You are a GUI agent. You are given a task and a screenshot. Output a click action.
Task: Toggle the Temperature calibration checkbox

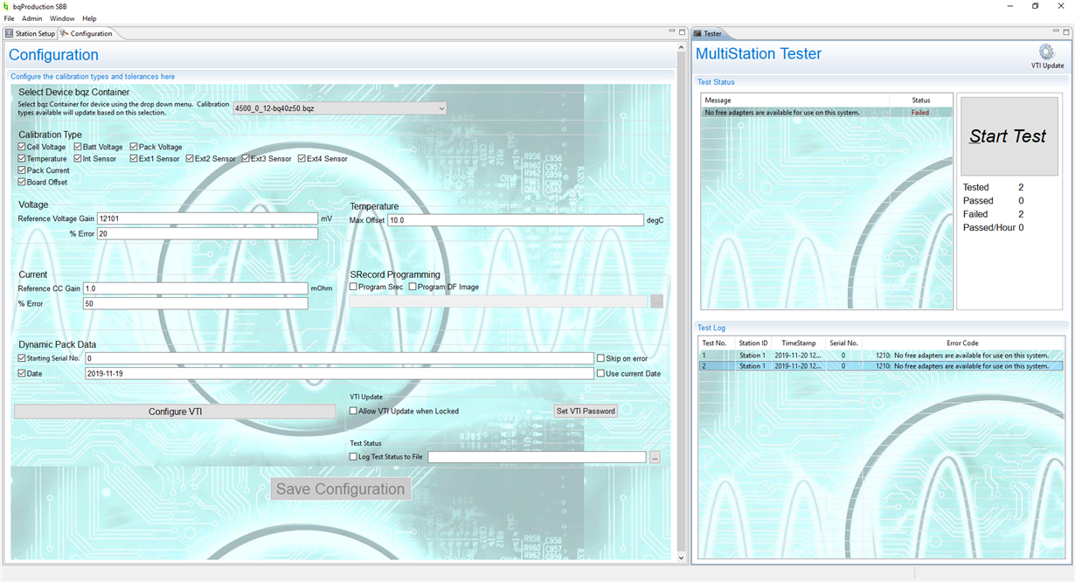point(22,159)
